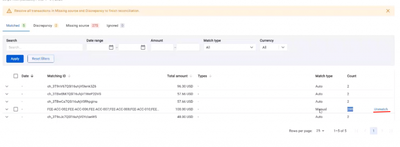
Task: Expand the ch_3T9nV67QSl16uhjV0Ienk3Z6 row
Action: click(7, 86)
